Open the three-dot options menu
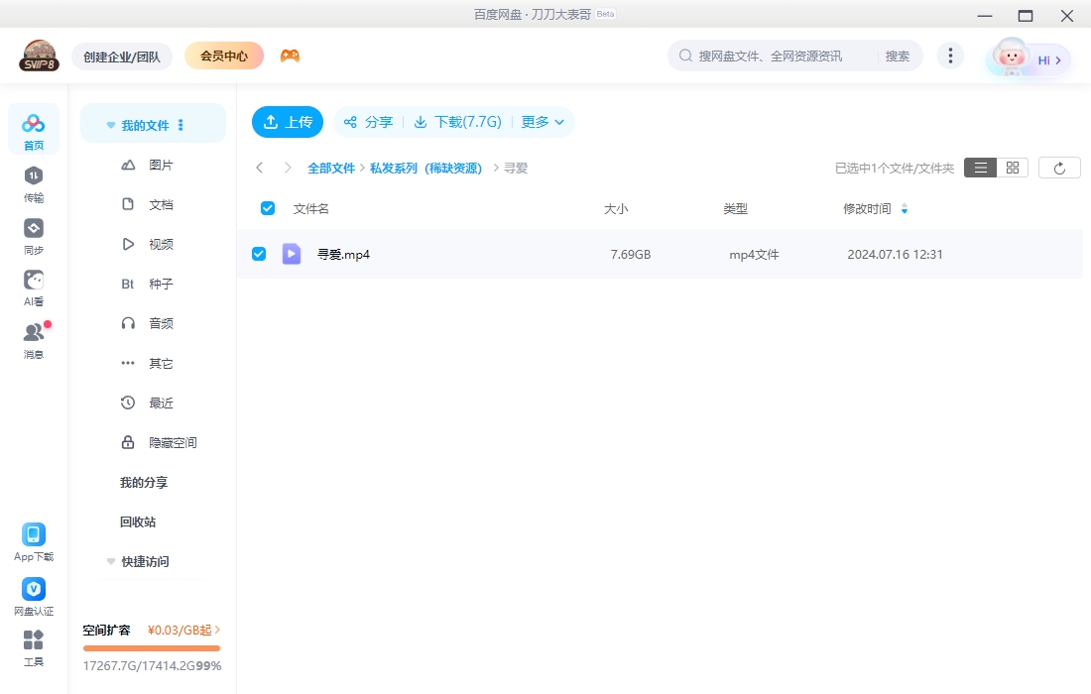 coord(950,56)
